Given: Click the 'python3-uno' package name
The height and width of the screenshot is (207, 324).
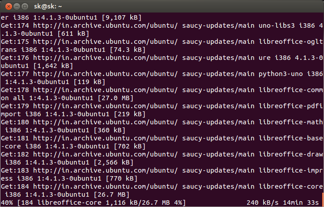Looking at the screenshot, I should pos(281,74).
